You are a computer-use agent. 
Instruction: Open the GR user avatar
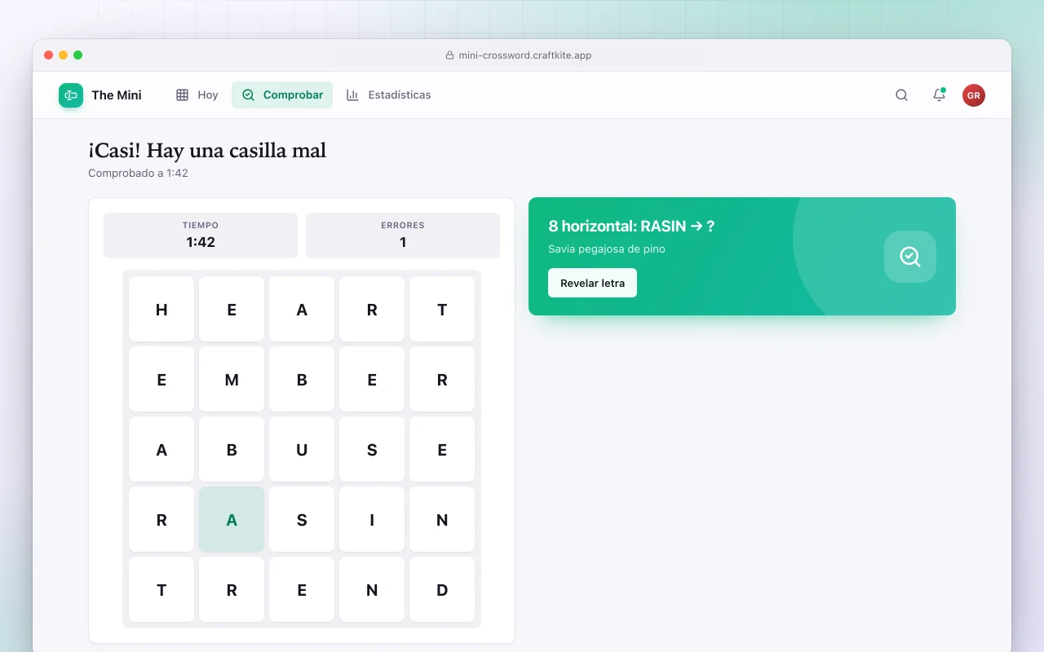click(974, 95)
